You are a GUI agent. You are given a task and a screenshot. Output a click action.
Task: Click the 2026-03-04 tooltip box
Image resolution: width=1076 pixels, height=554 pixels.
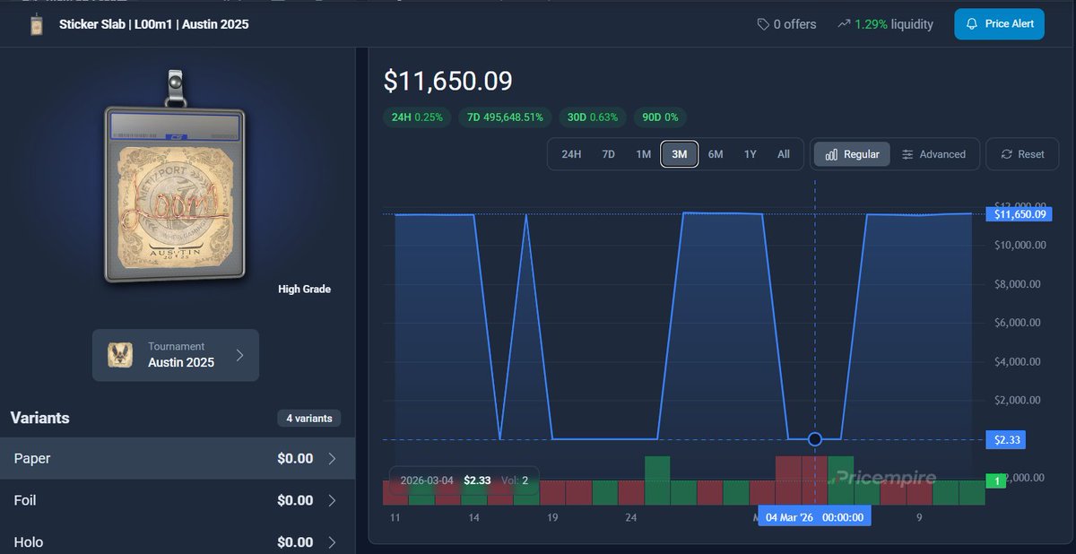pyautogui.click(x=464, y=480)
